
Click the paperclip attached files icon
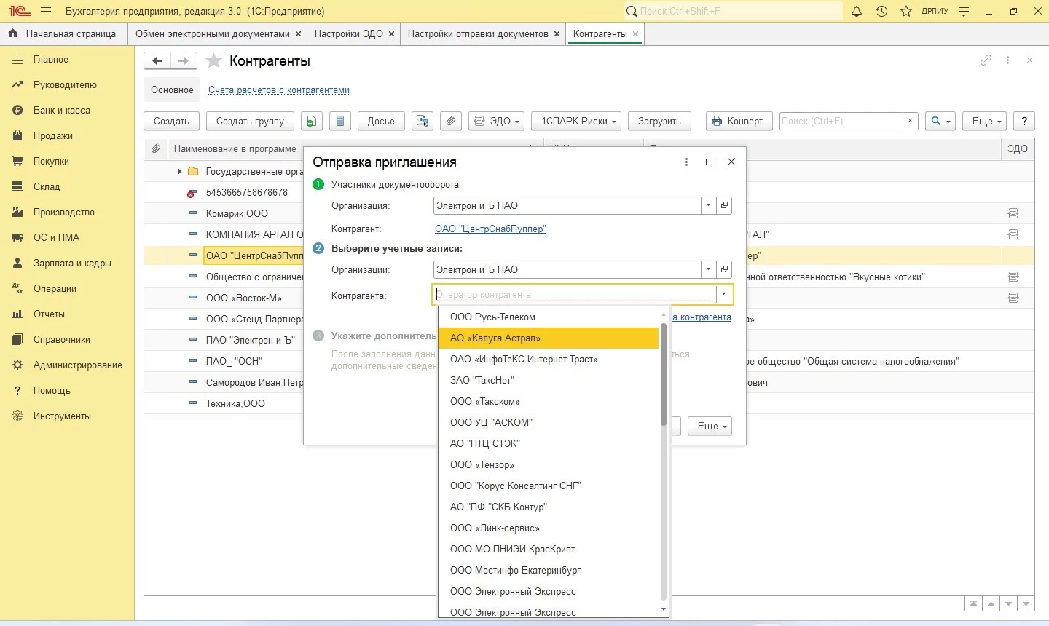point(451,121)
